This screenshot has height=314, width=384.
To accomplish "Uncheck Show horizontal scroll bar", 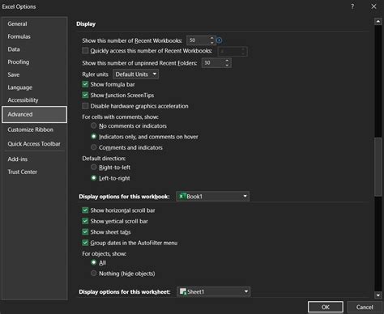I will coord(85,210).
